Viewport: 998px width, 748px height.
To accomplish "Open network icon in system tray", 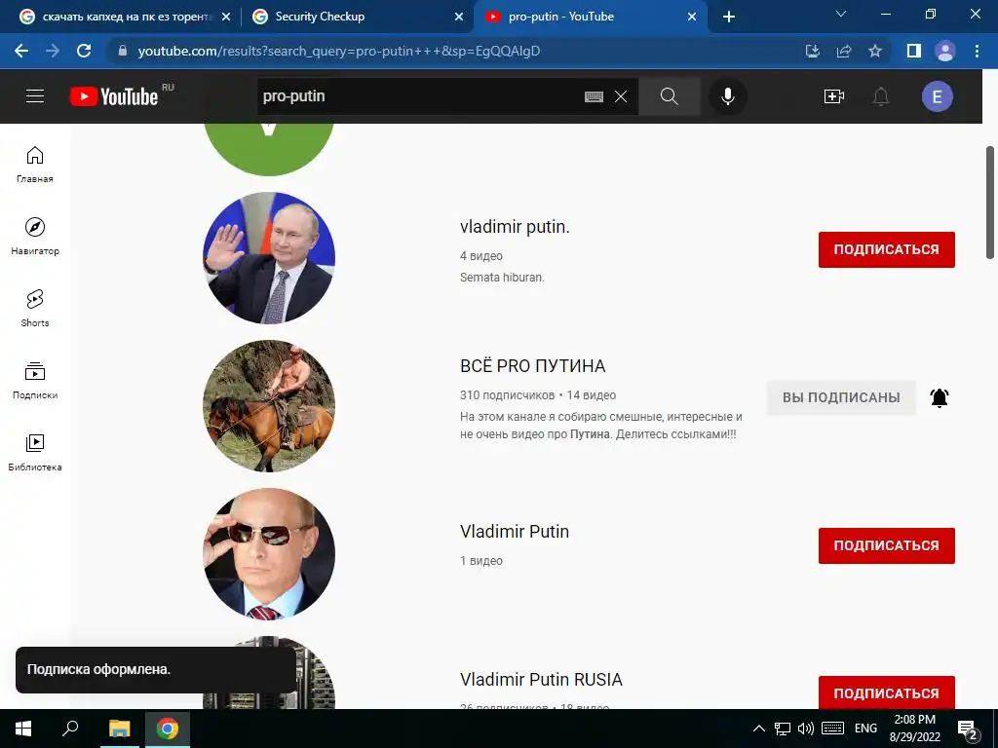I will pyautogui.click(x=783, y=729).
